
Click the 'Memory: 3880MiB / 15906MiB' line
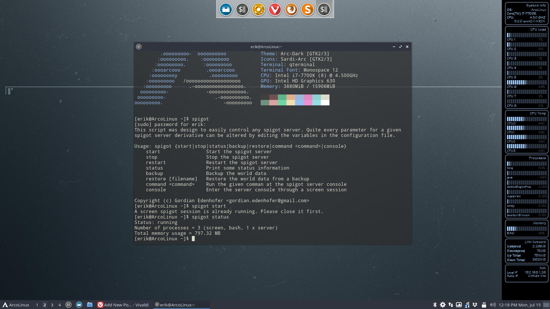point(298,86)
